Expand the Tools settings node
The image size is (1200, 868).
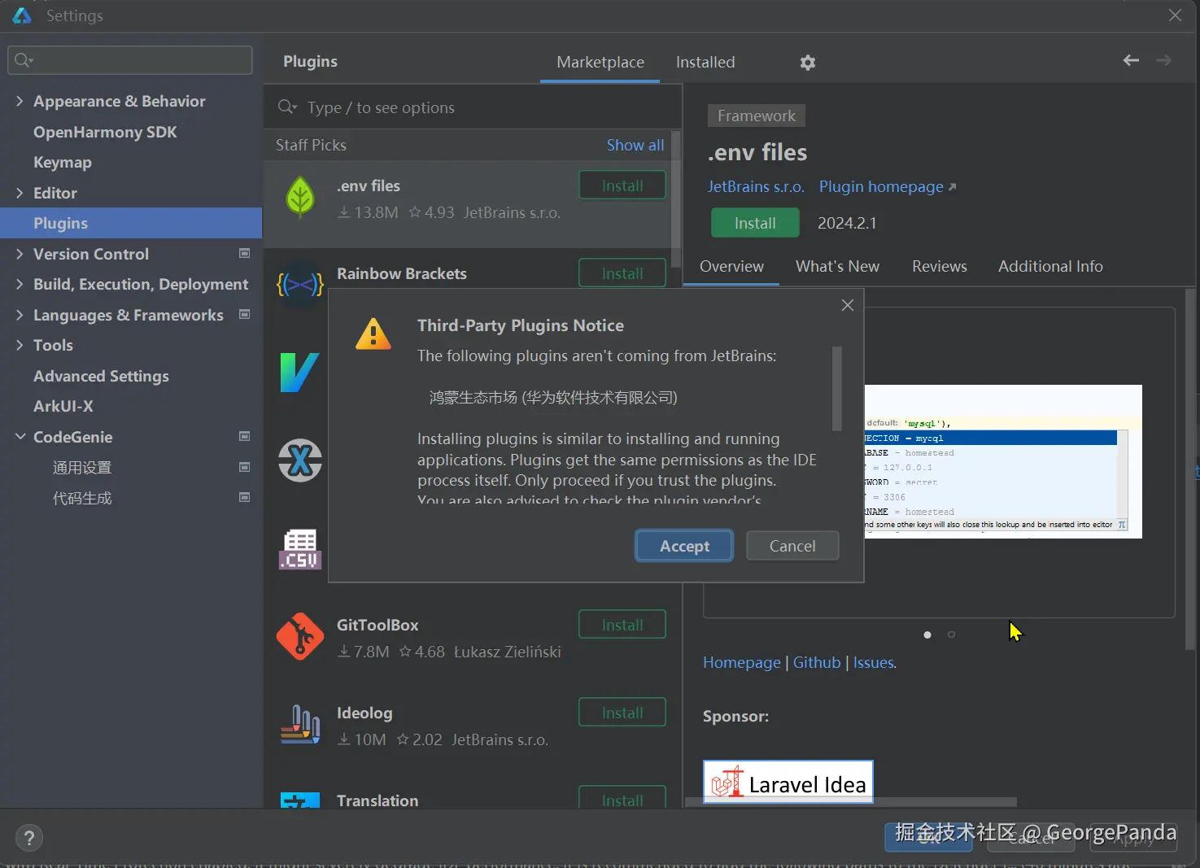(x=20, y=345)
